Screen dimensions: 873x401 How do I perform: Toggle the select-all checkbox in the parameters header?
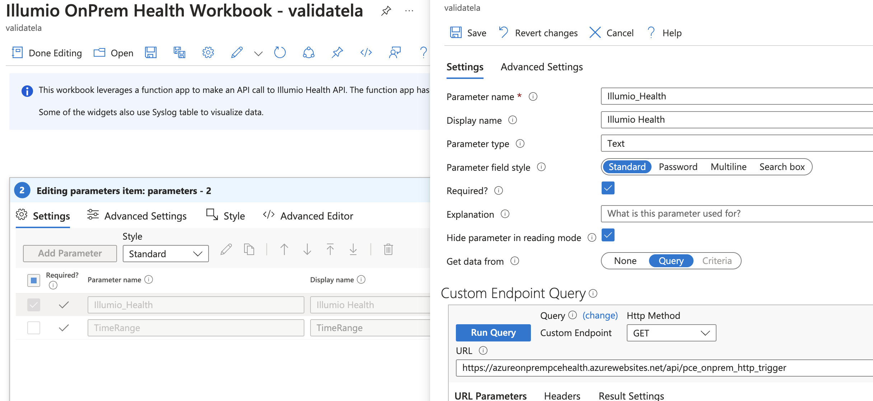(x=34, y=280)
